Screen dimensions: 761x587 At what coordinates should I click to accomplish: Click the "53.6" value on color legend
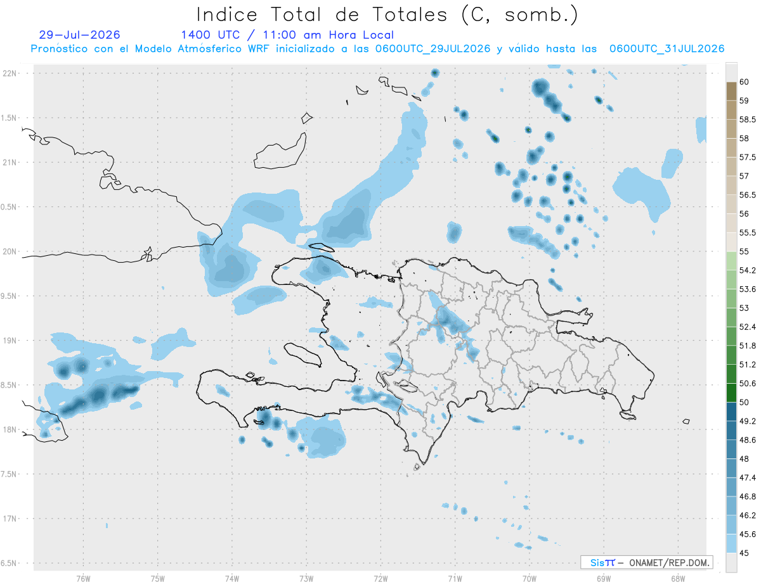748,289
